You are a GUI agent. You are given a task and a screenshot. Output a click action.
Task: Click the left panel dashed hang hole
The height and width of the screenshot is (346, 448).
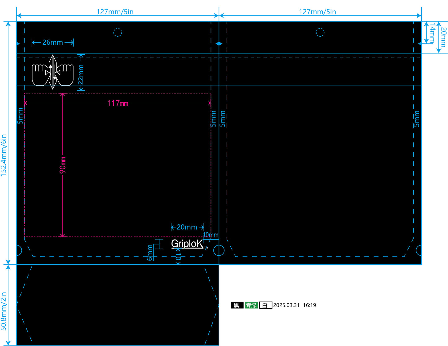[118, 32]
